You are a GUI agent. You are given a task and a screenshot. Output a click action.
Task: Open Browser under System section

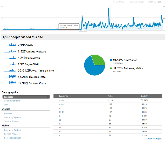pyautogui.click(x=8, y=113)
